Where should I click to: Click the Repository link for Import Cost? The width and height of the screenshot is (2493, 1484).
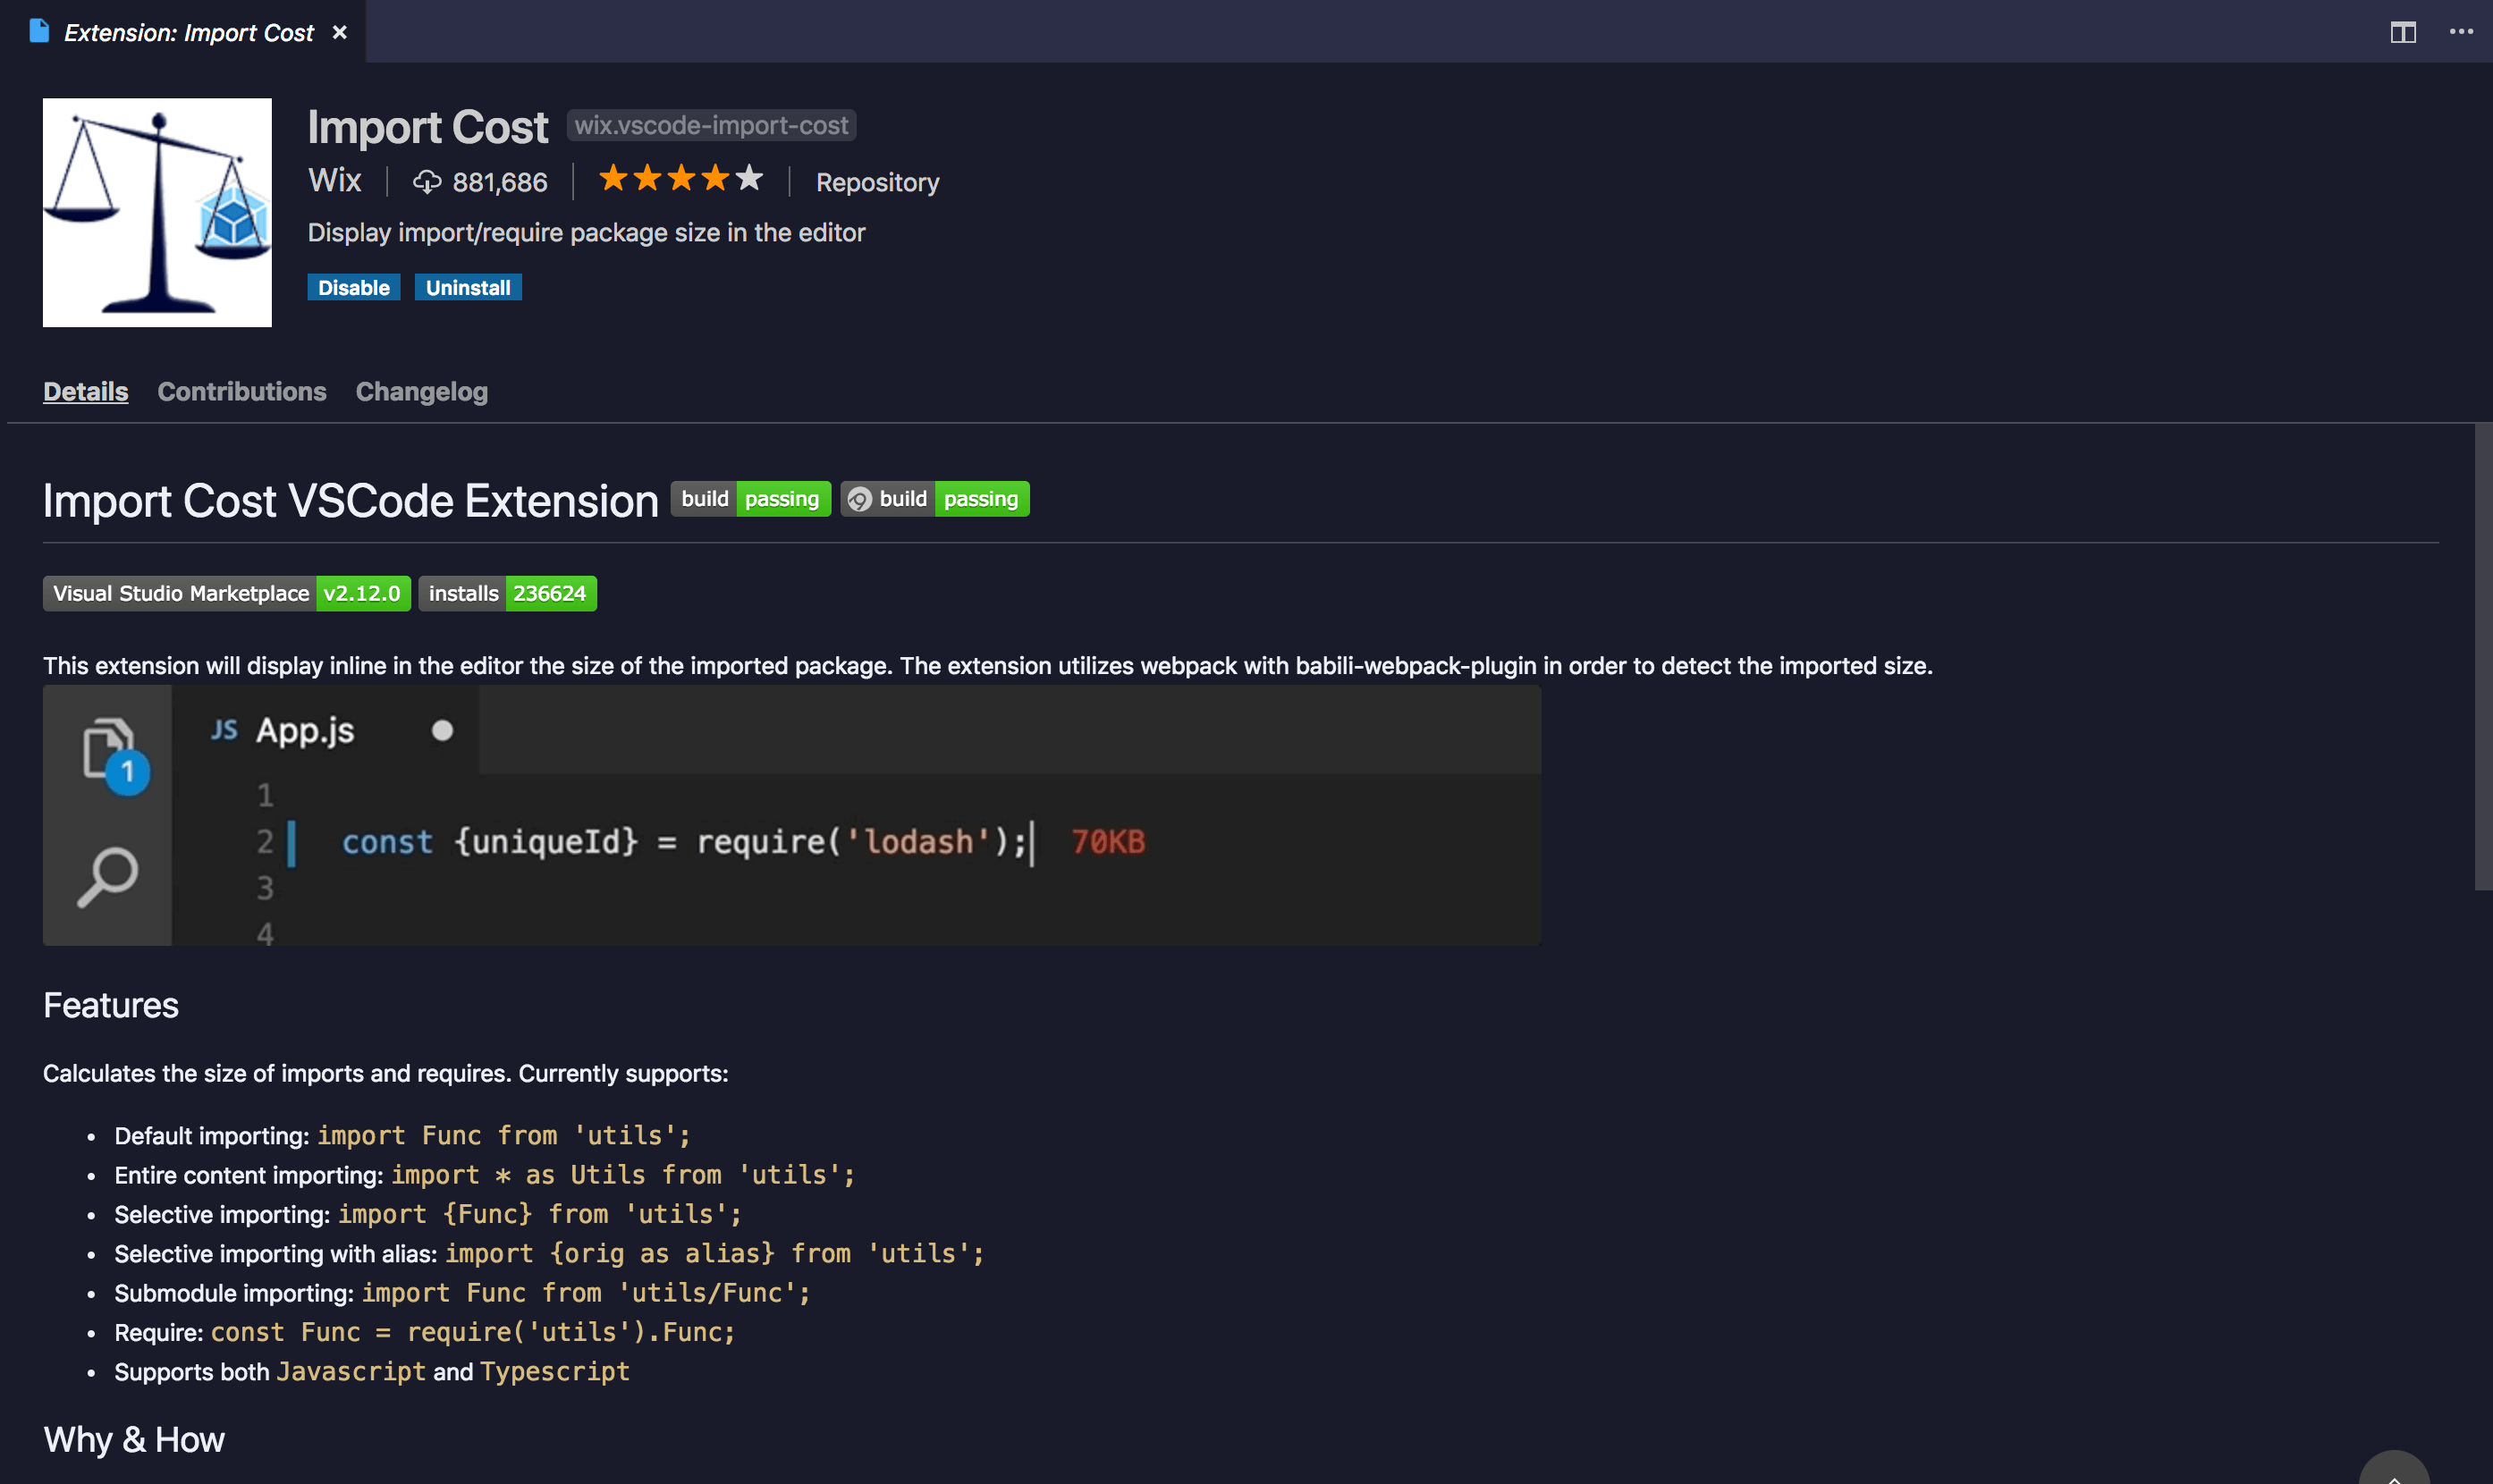[x=876, y=181]
